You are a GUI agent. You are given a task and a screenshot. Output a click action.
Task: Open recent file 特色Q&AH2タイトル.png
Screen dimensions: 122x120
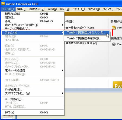(x=81, y=43)
